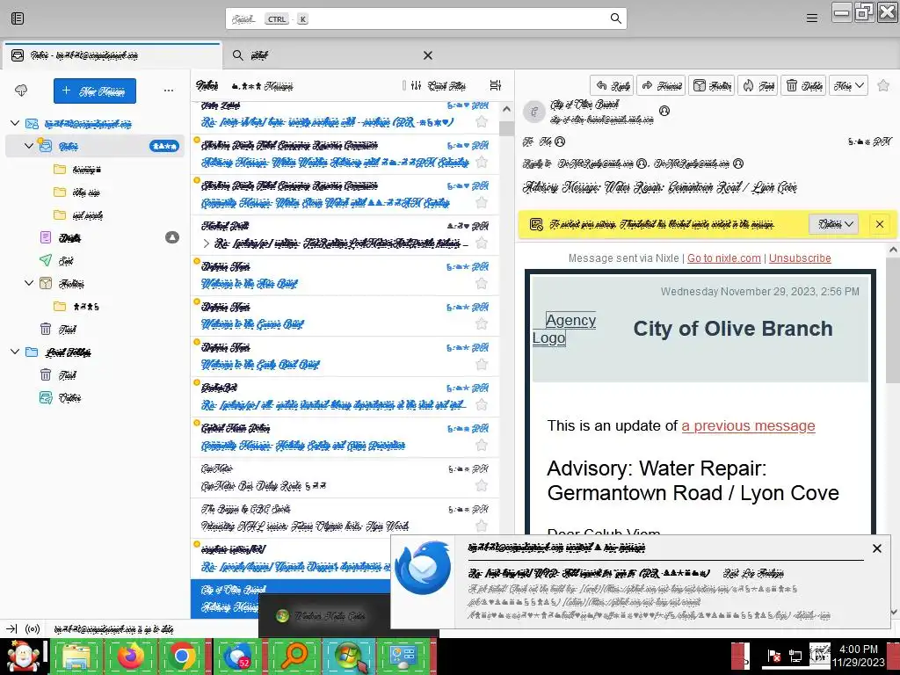Click the Unsubscribe link in the email
900x675 pixels.
click(800, 258)
